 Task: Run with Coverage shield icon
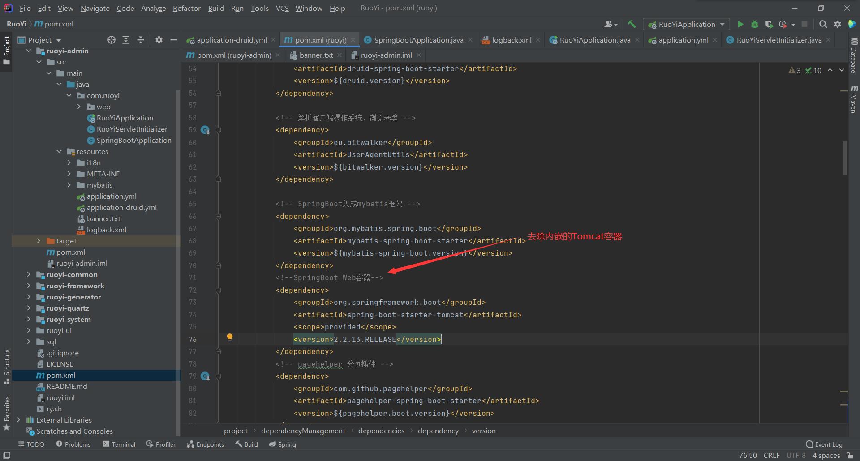point(769,24)
